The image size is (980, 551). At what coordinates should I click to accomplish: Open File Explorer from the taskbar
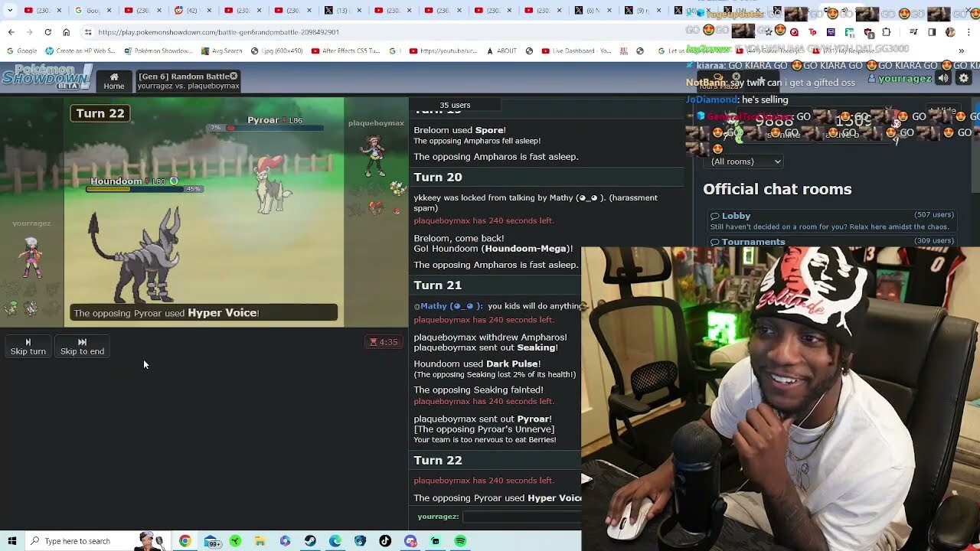click(x=260, y=541)
